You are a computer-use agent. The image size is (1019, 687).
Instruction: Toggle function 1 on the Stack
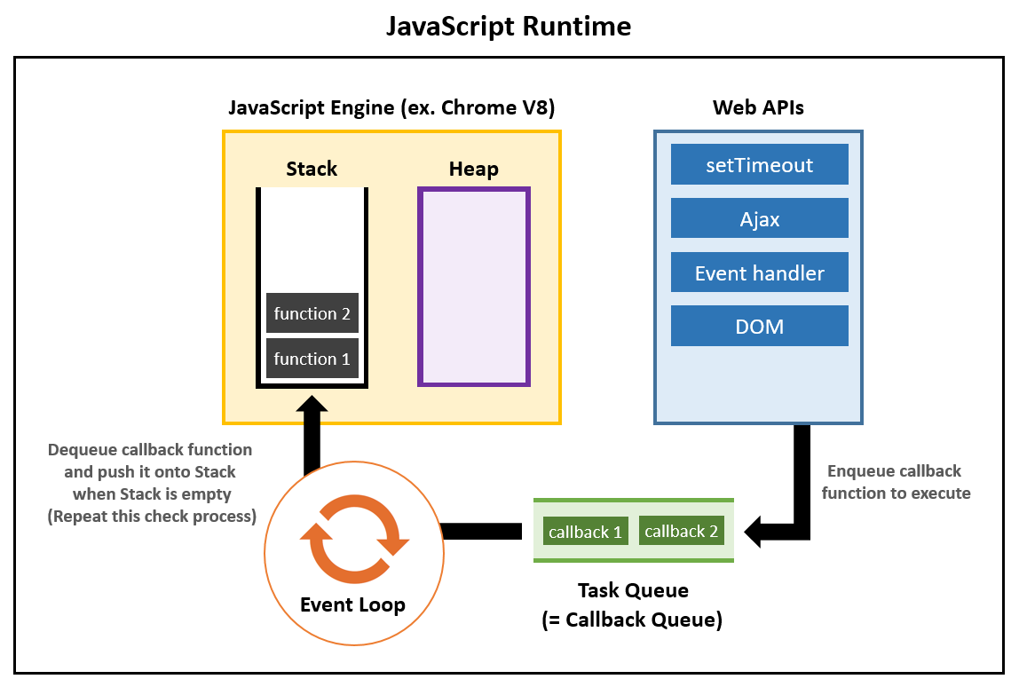312,359
